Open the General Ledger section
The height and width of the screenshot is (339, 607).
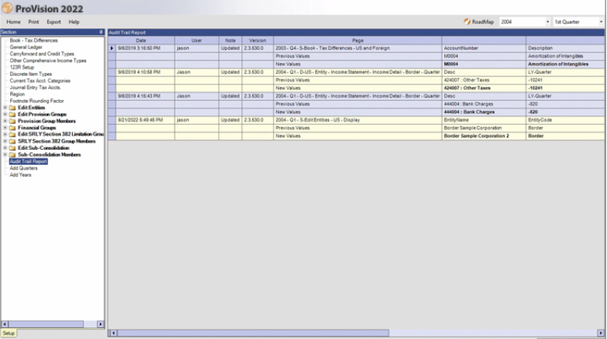(x=25, y=47)
